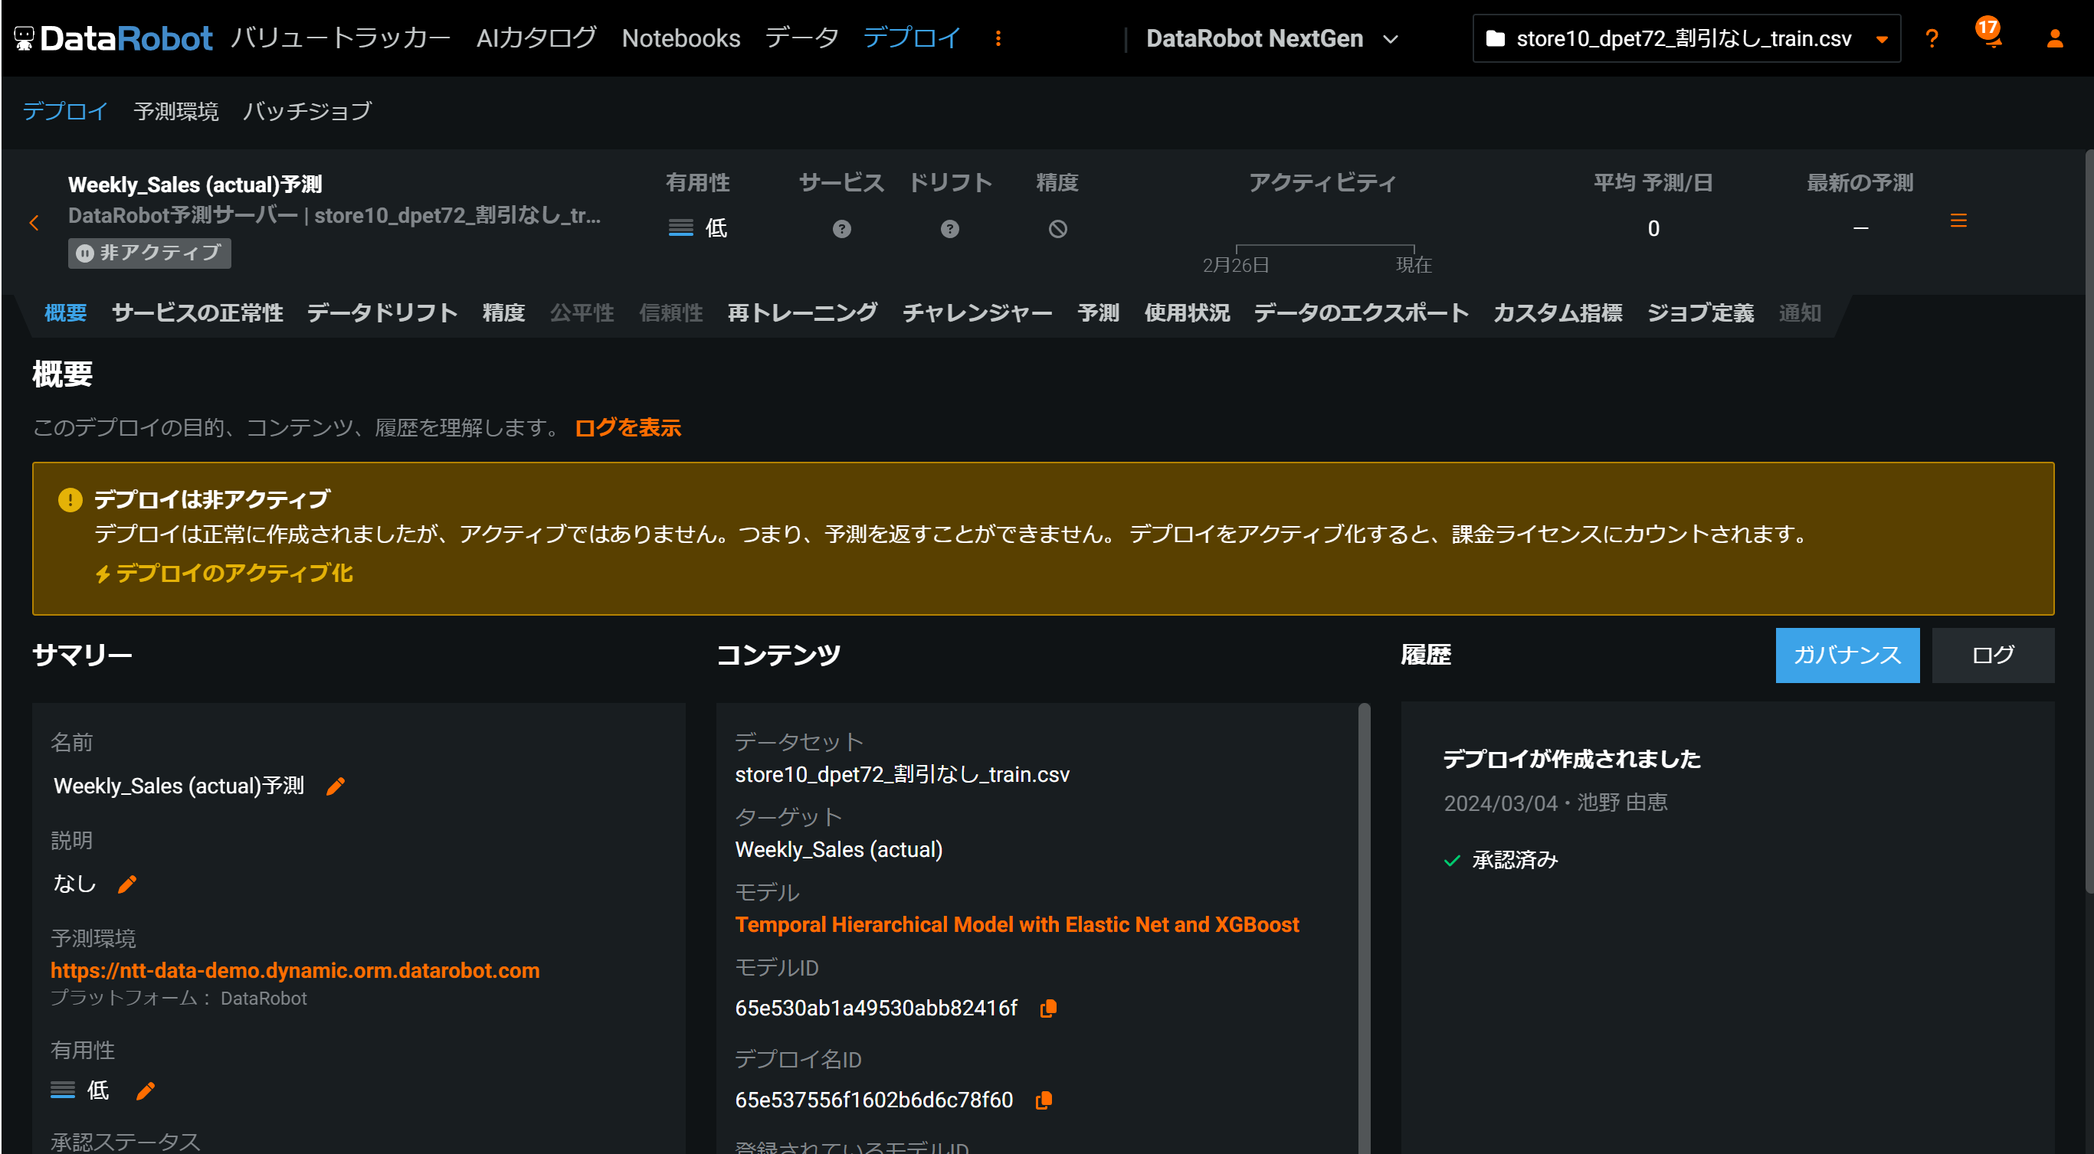2094x1154 pixels.
Task: Copy the デプロイ名ID value
Action: (x=1044, y=1100)
